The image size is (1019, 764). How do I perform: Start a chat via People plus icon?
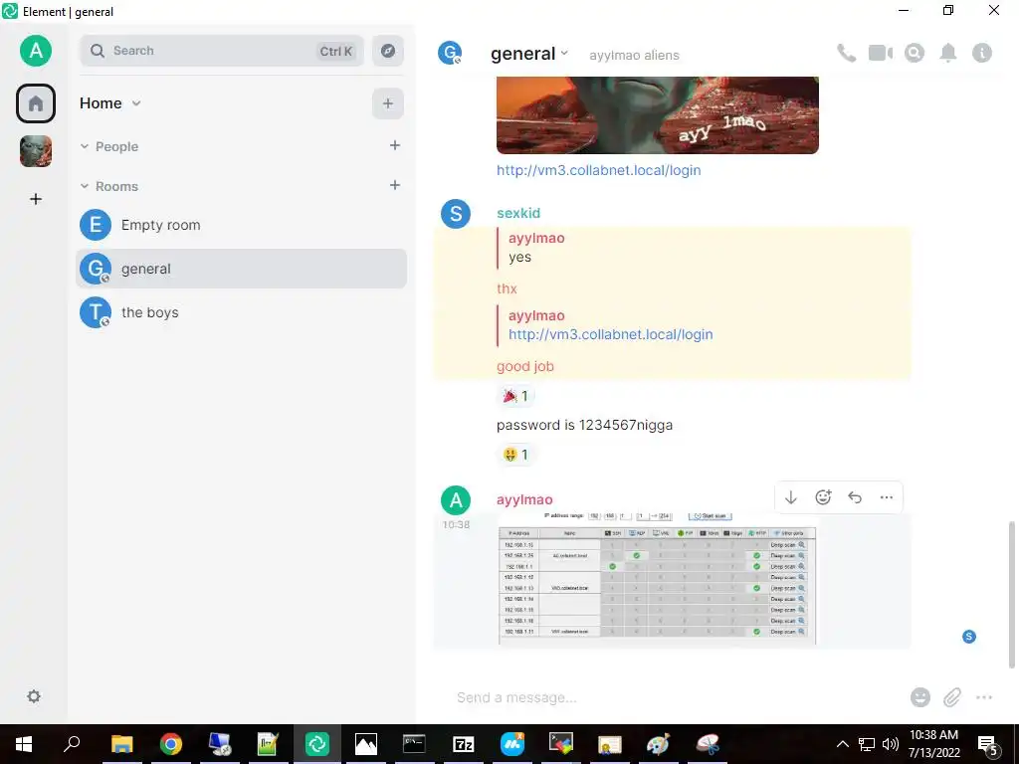[394, 145]
